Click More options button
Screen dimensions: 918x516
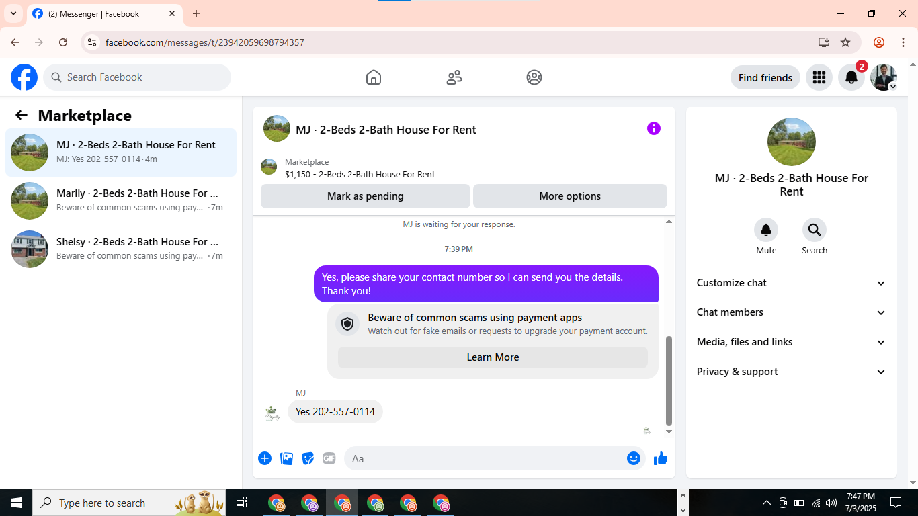[570, 196]
